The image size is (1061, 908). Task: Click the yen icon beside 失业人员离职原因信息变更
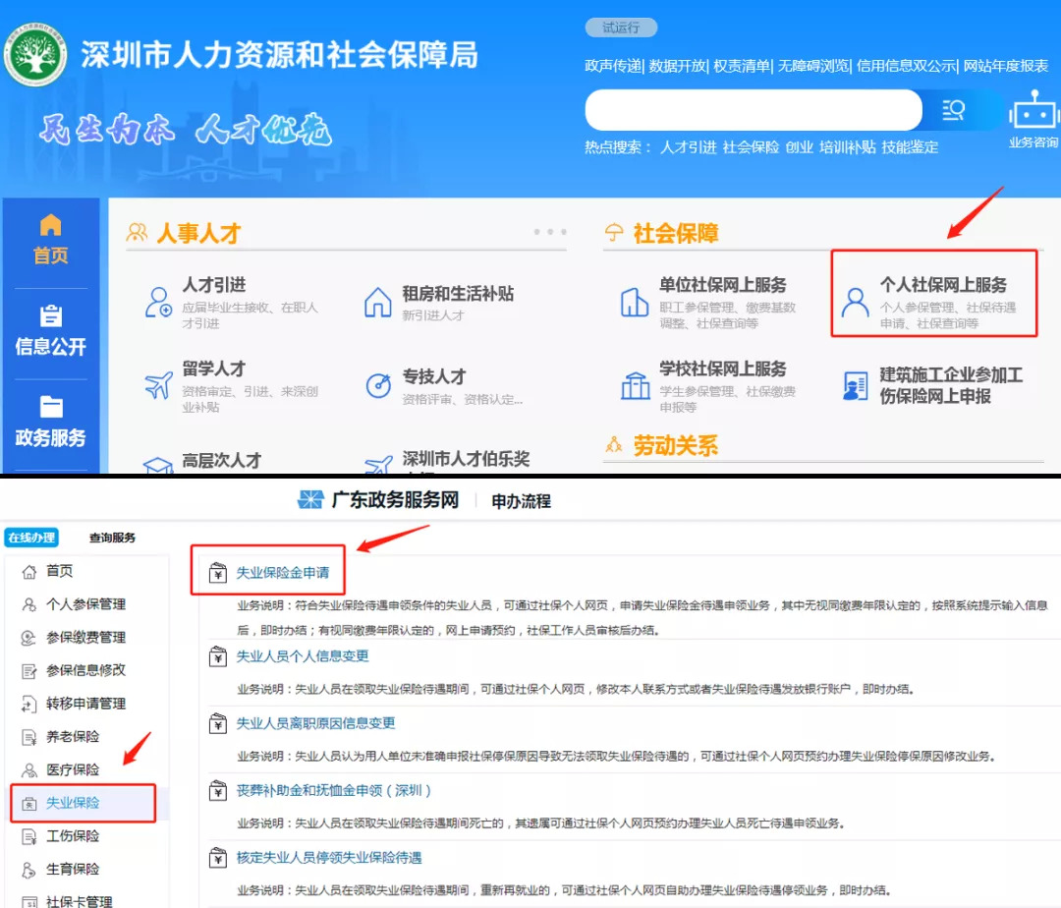tap(218, 723)
